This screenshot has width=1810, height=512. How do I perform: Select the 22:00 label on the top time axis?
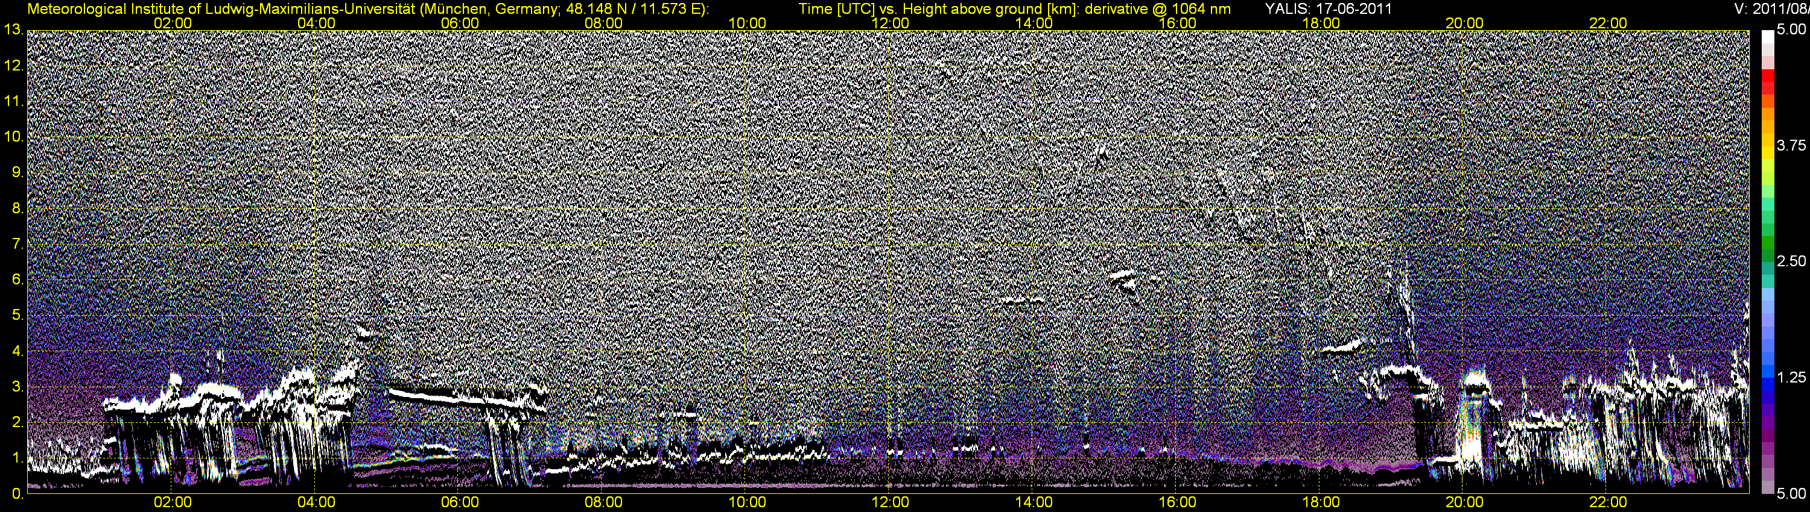(1608, 23)
